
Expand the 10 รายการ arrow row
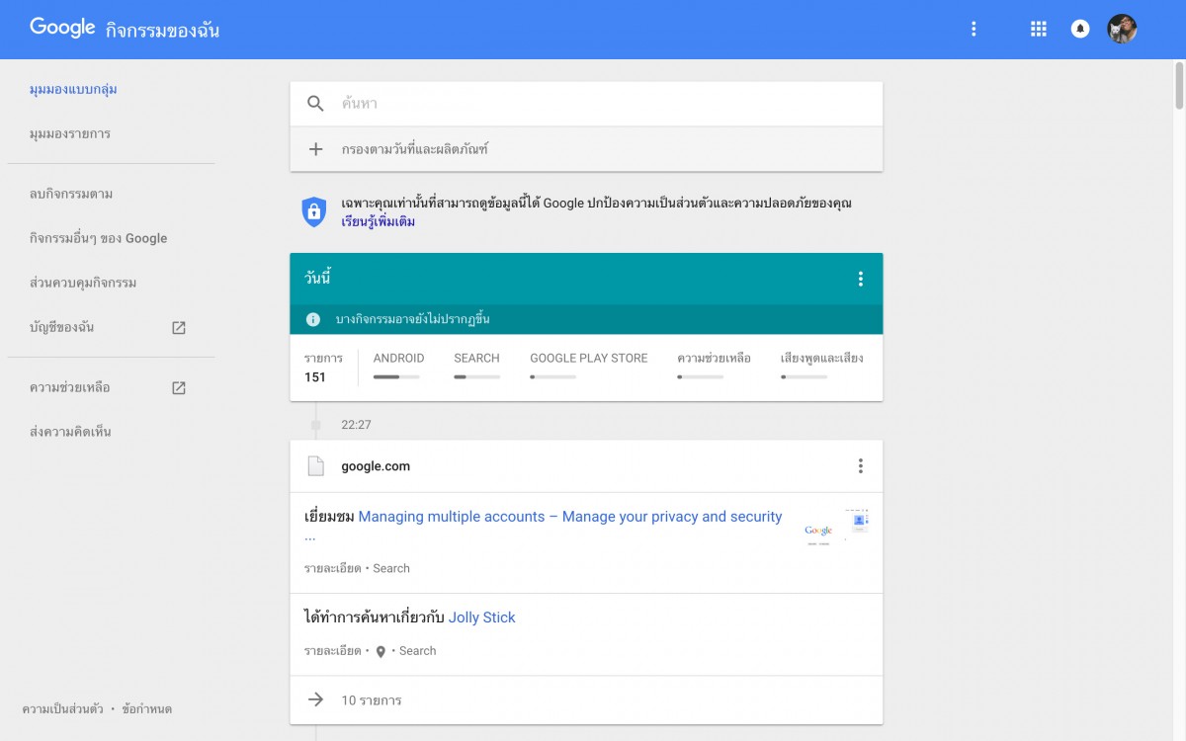tap(586, 700)
